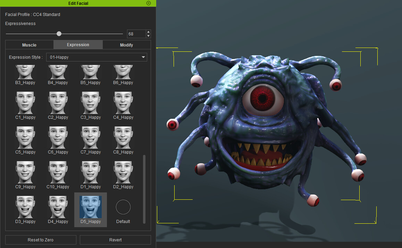
Task: Click the Revert button
Action: (x=115, y=240)
